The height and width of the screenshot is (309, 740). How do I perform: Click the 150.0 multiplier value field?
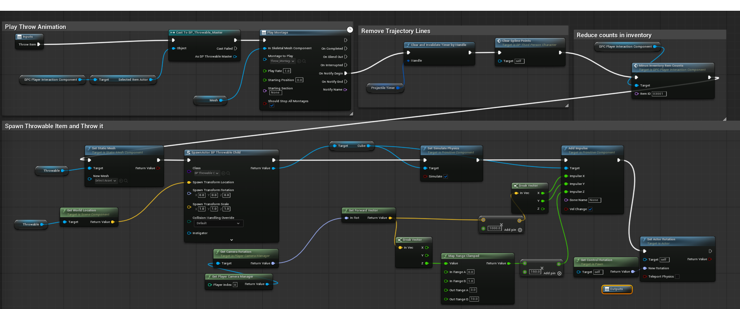coord(535,272)
